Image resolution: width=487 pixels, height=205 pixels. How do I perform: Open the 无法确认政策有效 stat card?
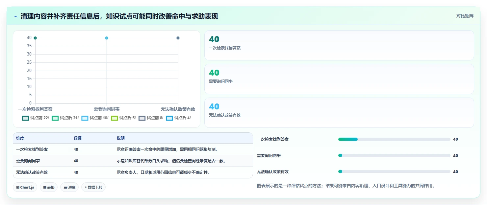tap(339, 113)
